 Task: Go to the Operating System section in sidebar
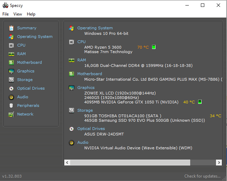35,37
